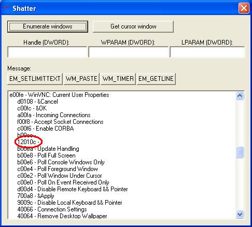Close the Shatter window
The height and width of the screenshot is (227, 252).
[244, 8]
